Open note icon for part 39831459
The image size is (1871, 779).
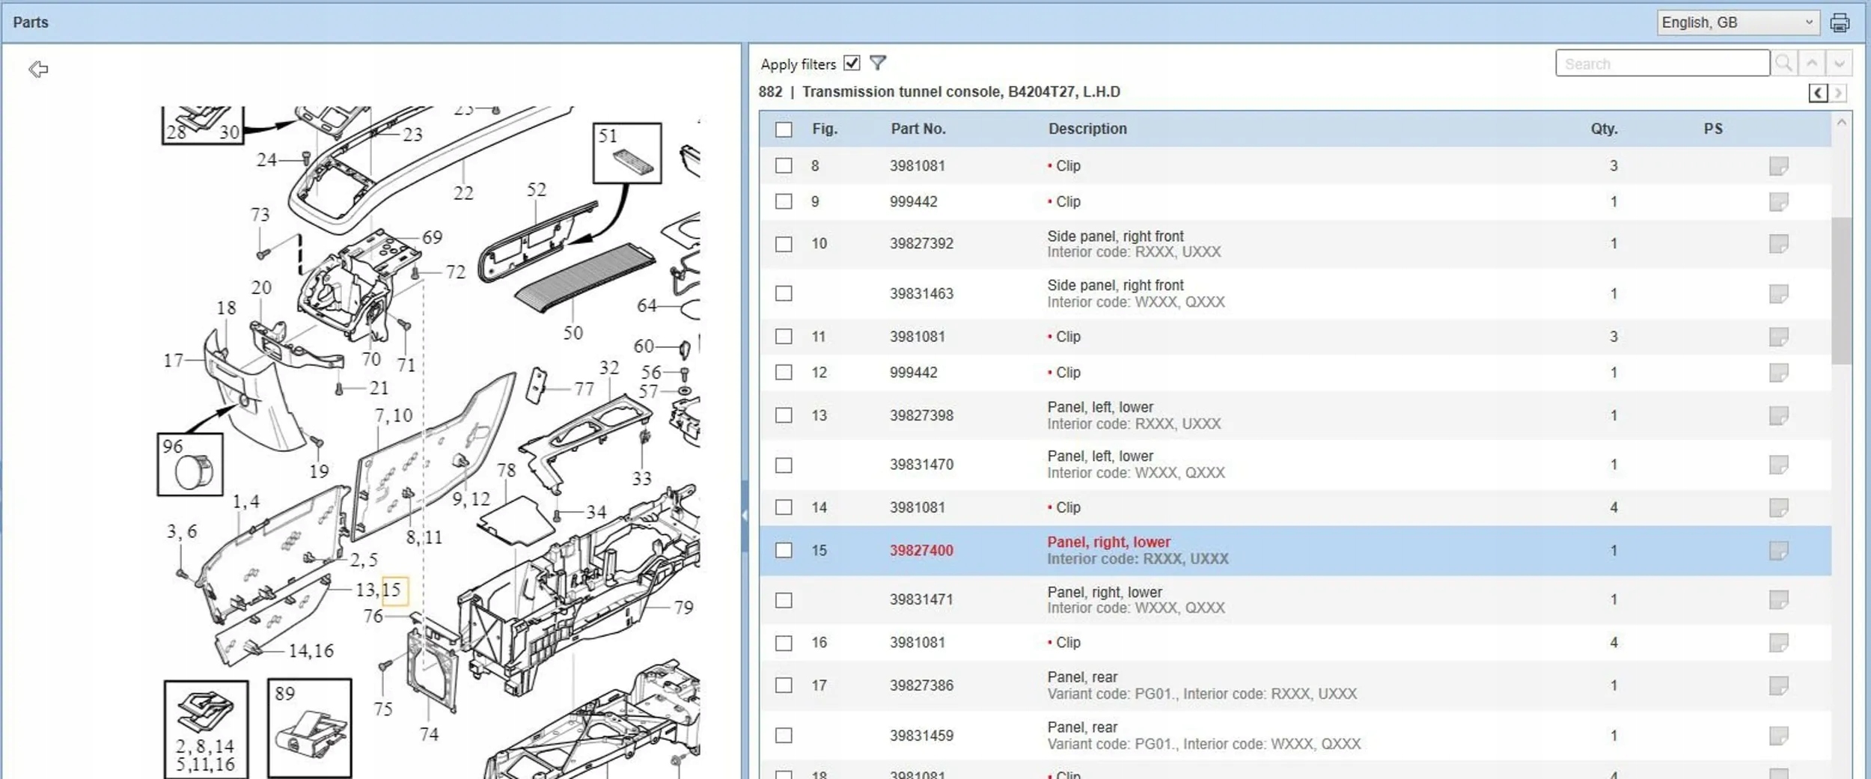click(1778, 736)
